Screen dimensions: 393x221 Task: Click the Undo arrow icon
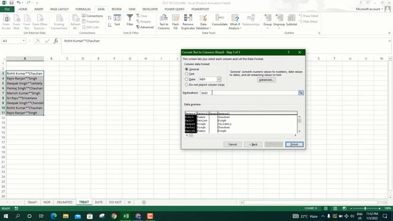coord(18,2)
